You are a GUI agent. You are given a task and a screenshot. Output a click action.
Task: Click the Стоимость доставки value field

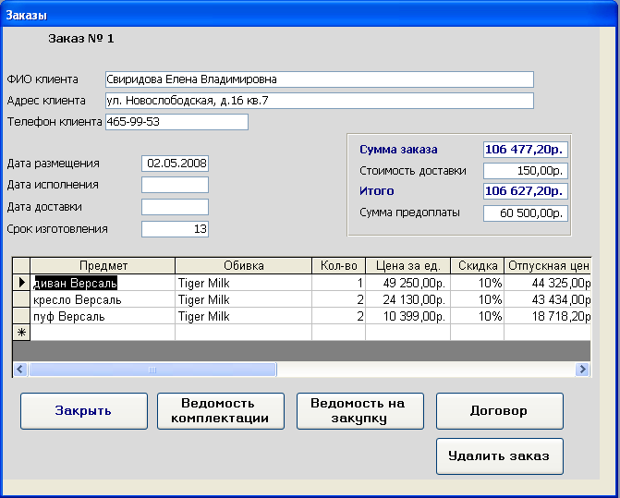point(525,171)
